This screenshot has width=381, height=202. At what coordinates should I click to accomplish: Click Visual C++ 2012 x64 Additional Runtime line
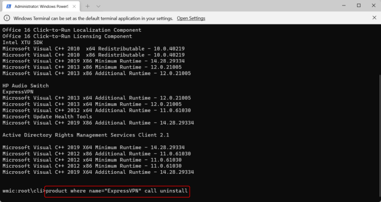coord(97,110)
